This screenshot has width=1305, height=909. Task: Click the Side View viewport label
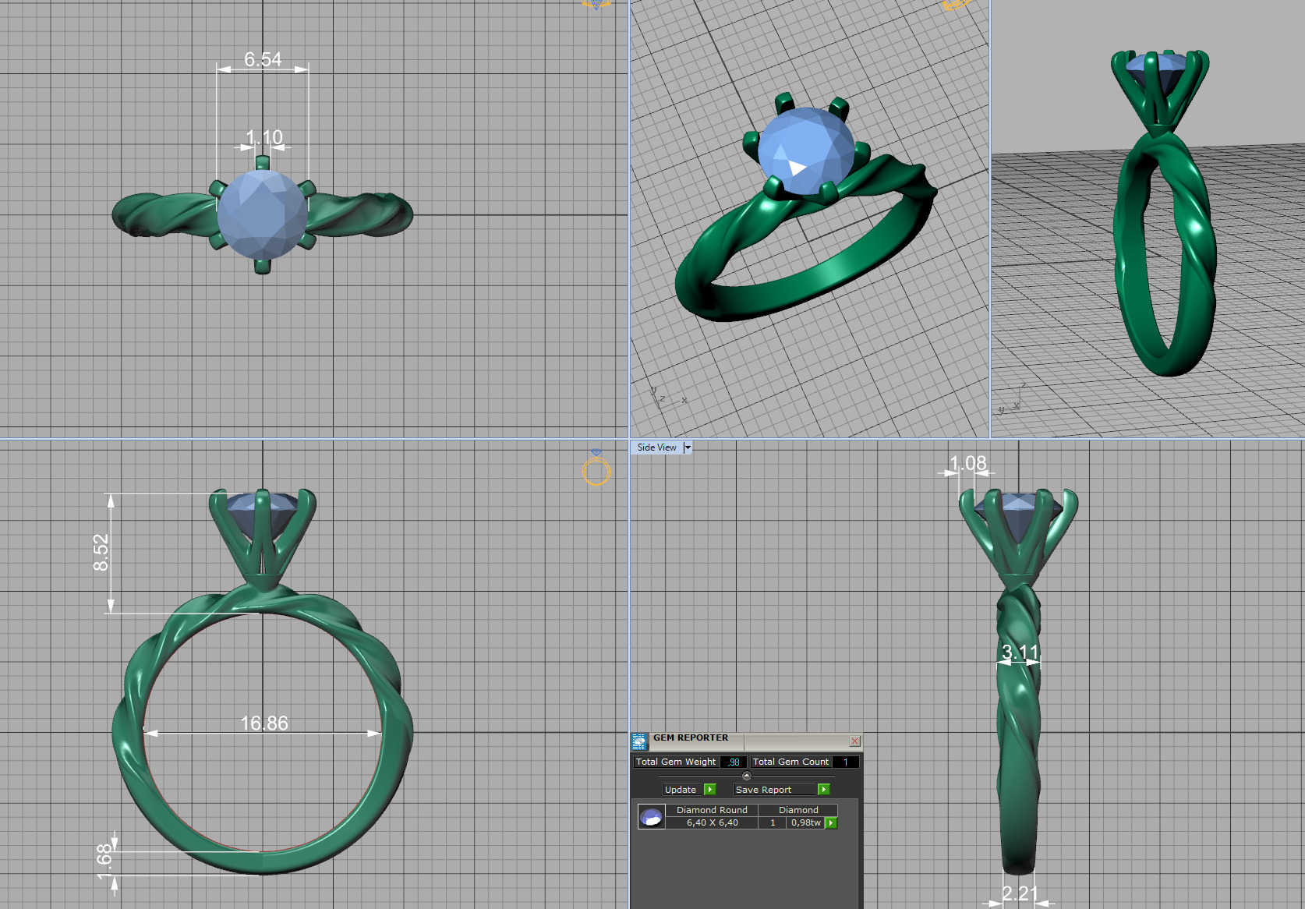pyautogui.click(x=656, y=447)
